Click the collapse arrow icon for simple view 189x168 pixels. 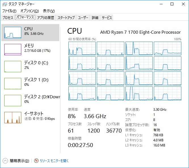click(x=5, y=161)
